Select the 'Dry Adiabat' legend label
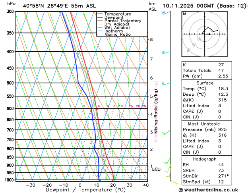The image size is (250, 193). [x=117, y=24]
